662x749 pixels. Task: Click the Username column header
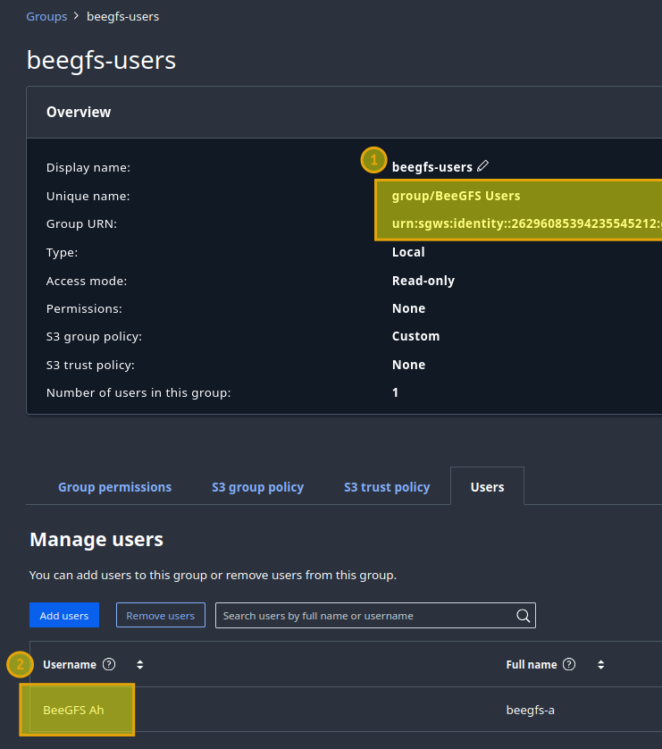point(70,664)
